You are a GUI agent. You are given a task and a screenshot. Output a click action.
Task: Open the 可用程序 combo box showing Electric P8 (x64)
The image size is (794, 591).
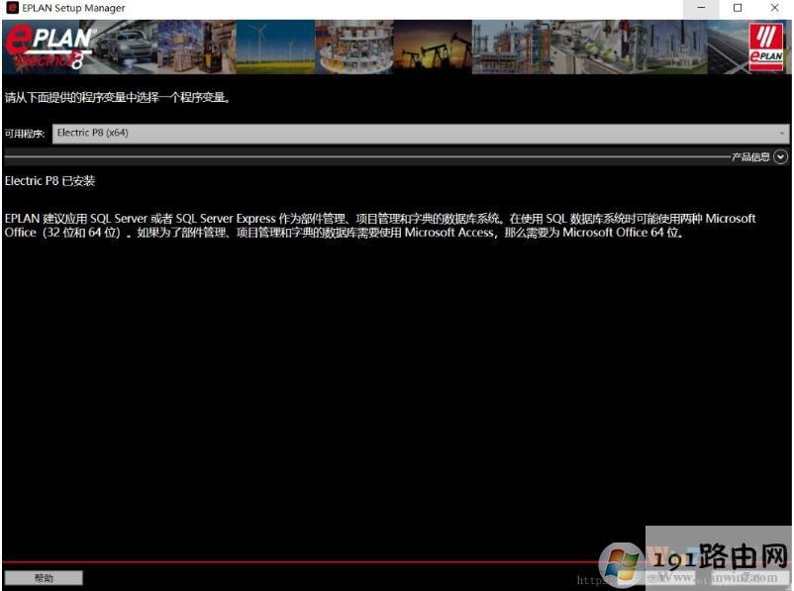[x=416, y=133]
